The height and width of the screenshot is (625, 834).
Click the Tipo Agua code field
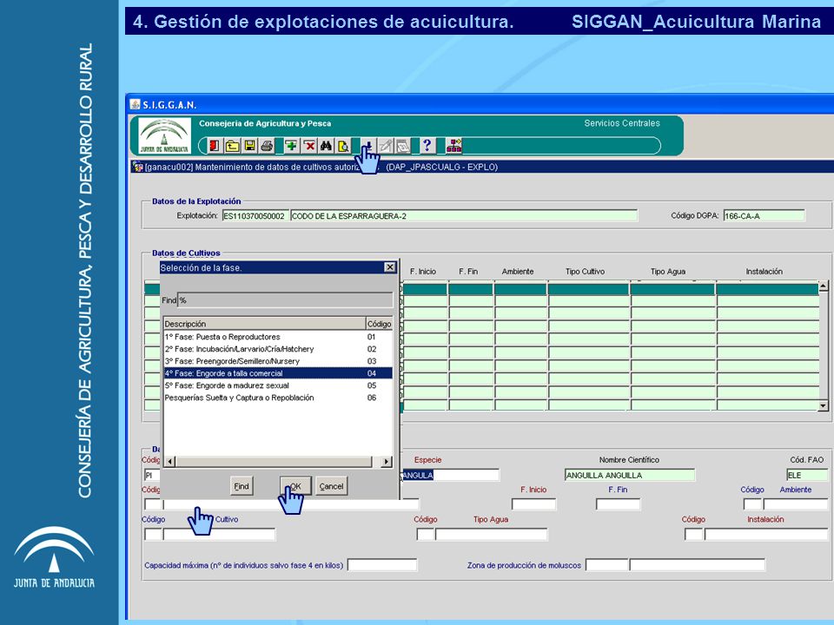click(x=425, y=534)
